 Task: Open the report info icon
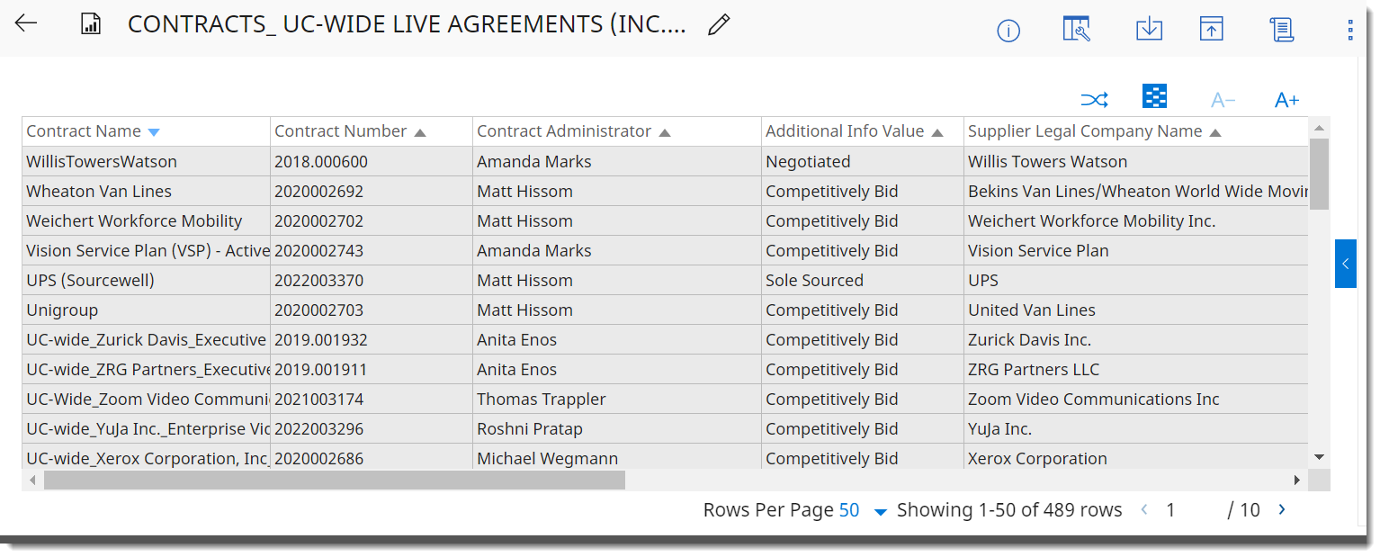[x=1008, y=31]
